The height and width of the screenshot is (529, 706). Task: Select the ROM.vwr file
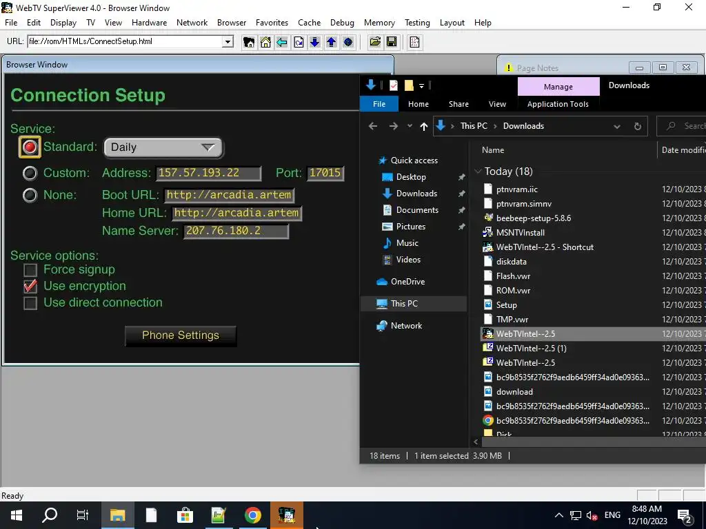click(513, 291)
